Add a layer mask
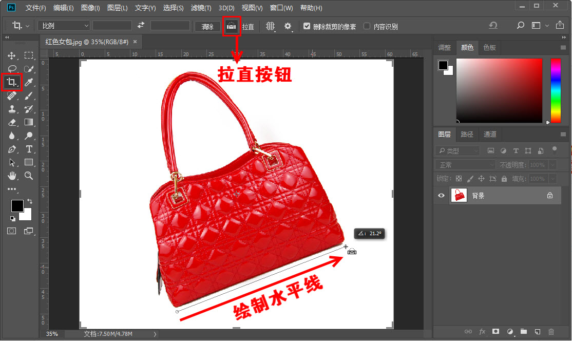 tap(496, 332)
